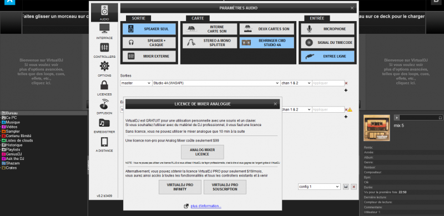Click the Analog Mixer Licence button

[x=203, y=152]
